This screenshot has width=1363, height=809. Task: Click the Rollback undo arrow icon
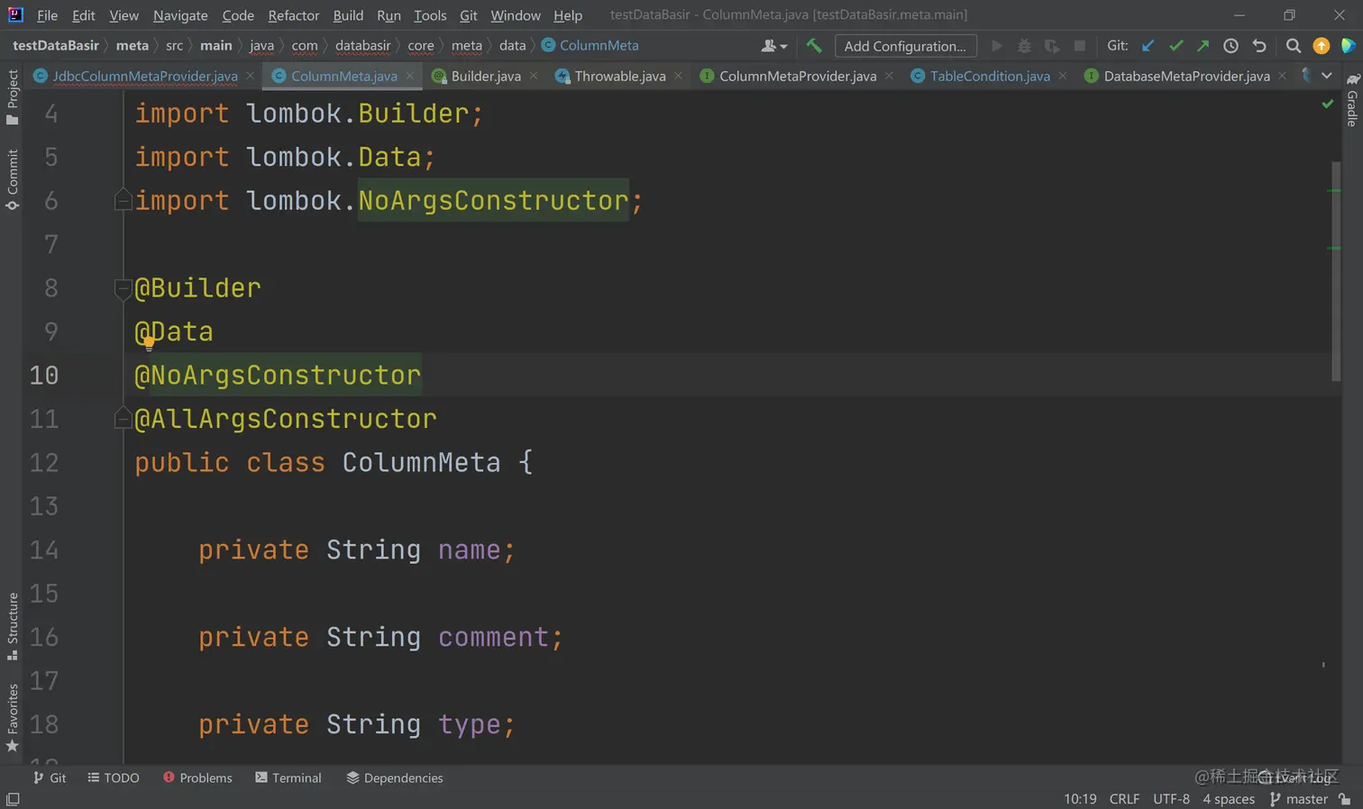coord(1259,46)
